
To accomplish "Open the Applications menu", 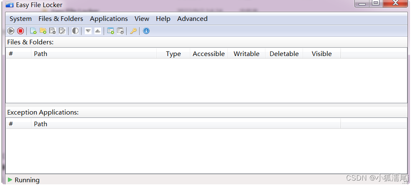I will coord(109,19).
